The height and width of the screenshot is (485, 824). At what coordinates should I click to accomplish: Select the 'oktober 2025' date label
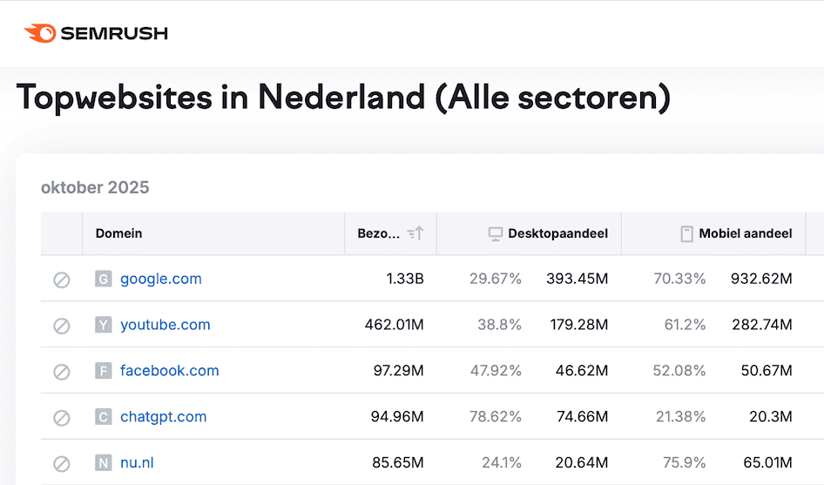(95, 187)
